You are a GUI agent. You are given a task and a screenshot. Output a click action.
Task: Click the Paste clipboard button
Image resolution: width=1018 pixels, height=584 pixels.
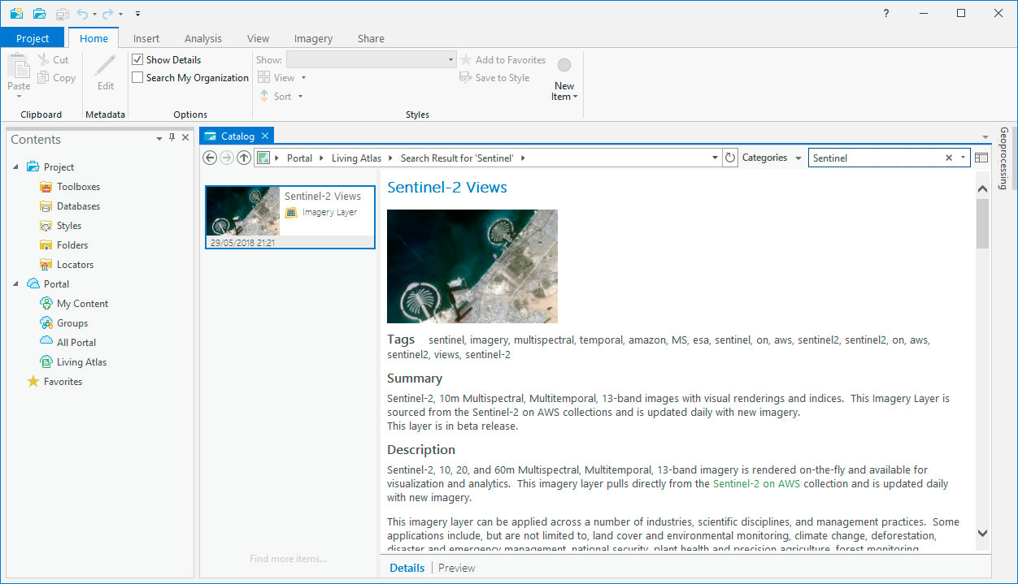[19, 76]
